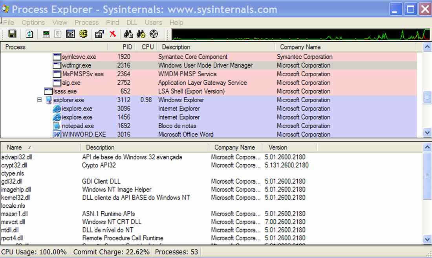Click the upper pane scroll-down arrow

point(427,133)
